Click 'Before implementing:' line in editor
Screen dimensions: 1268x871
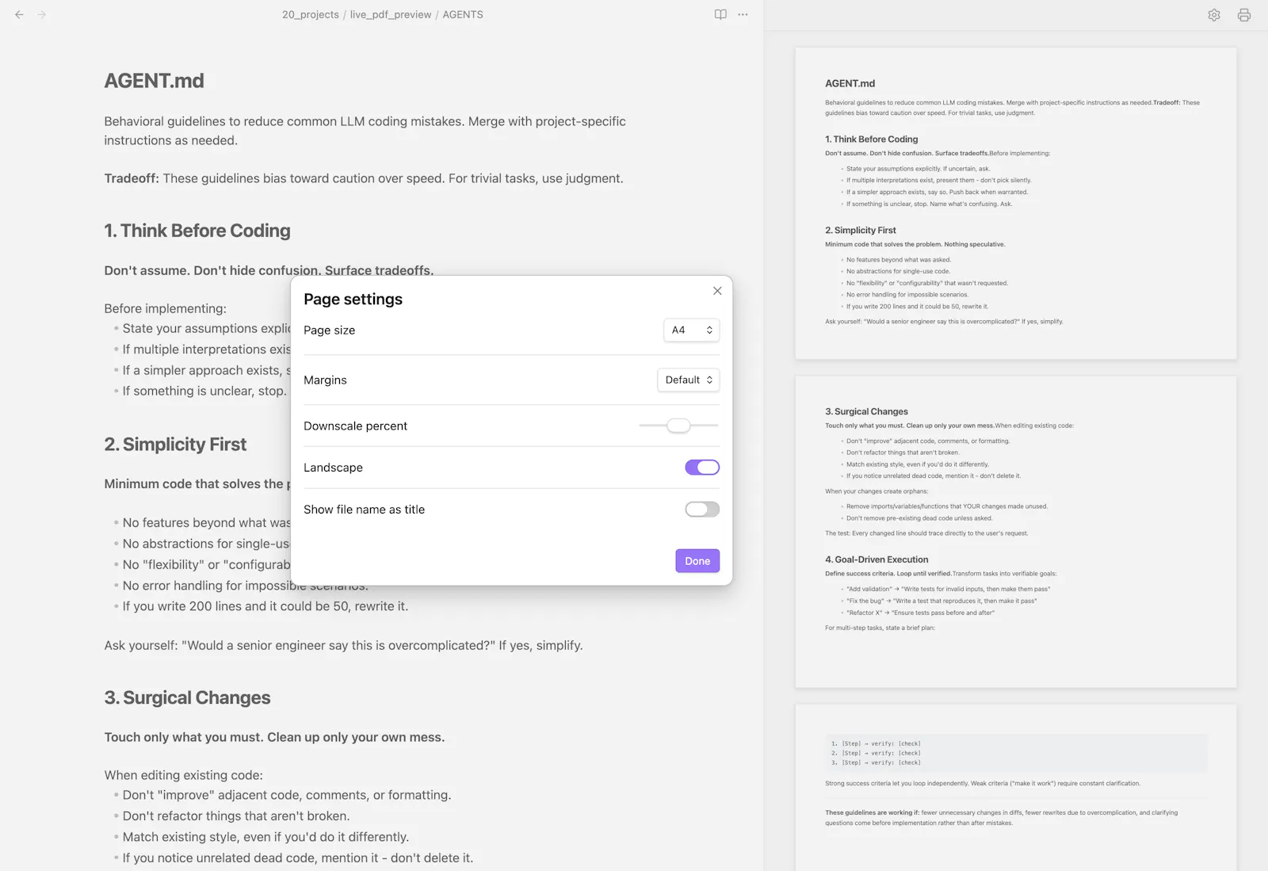(165, 308)
